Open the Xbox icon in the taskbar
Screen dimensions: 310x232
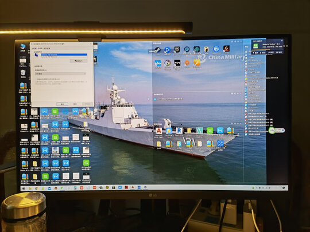tap(101, 187)
